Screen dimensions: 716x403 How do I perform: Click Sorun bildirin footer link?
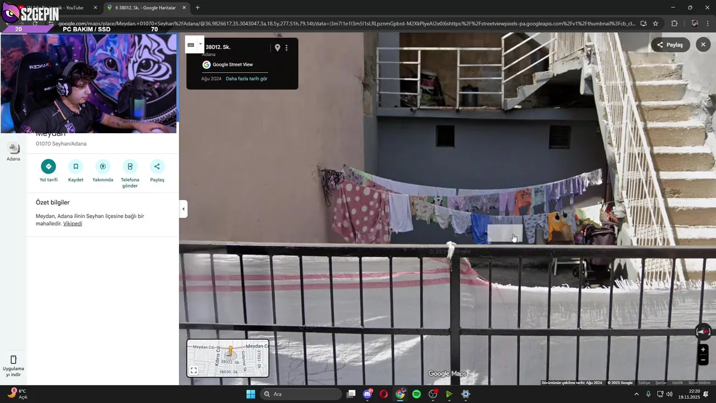[x=699, y=383]
